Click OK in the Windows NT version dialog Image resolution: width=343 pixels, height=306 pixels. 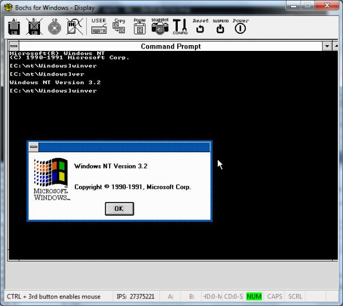(119, 209)
